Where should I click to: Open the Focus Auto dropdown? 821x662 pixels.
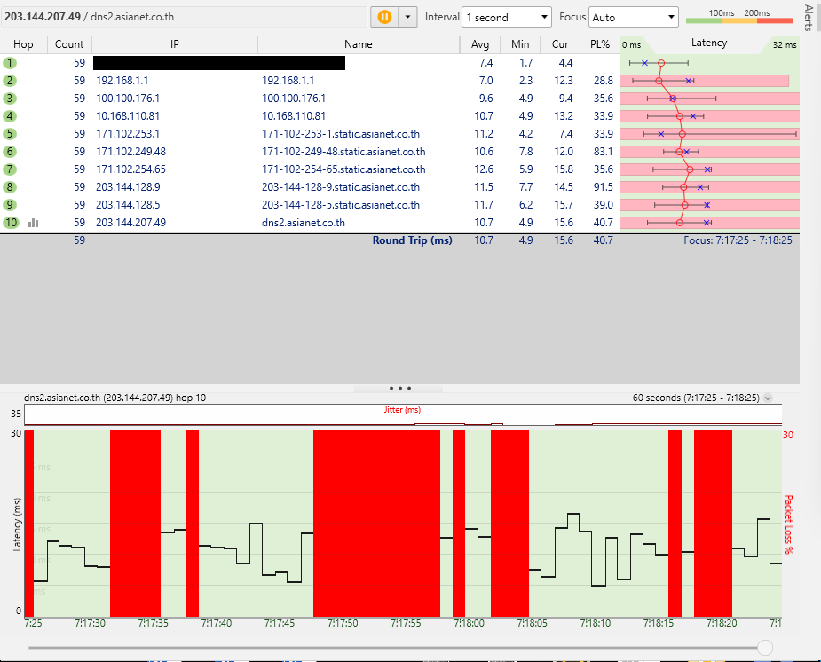634,17
